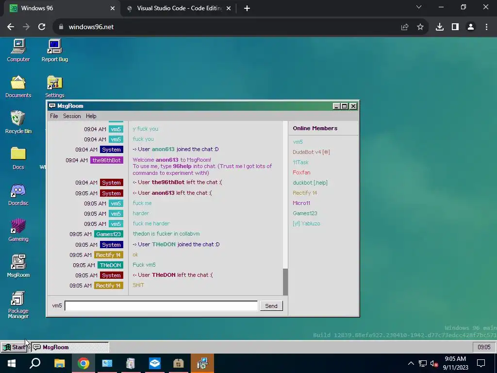Open the Session menu in MsgRoom

tap(72, 116)
